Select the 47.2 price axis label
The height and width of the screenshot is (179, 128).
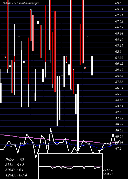118,149
